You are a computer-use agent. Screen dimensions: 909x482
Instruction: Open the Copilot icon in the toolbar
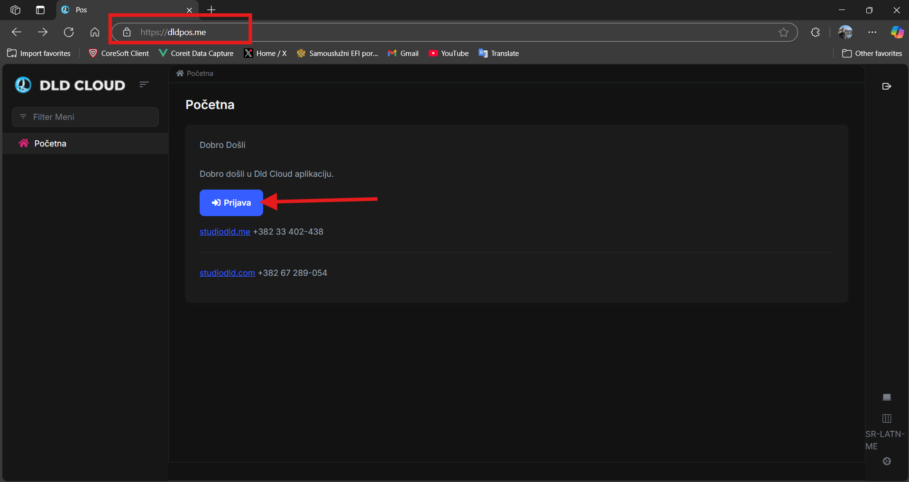(x=897, y=32)
